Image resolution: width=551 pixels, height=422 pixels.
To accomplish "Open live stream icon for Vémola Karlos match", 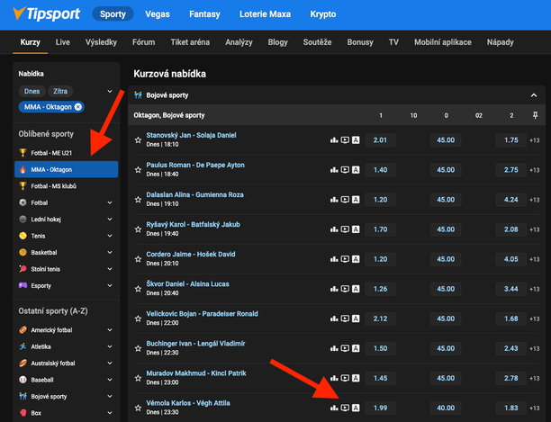I will (345, 408).
